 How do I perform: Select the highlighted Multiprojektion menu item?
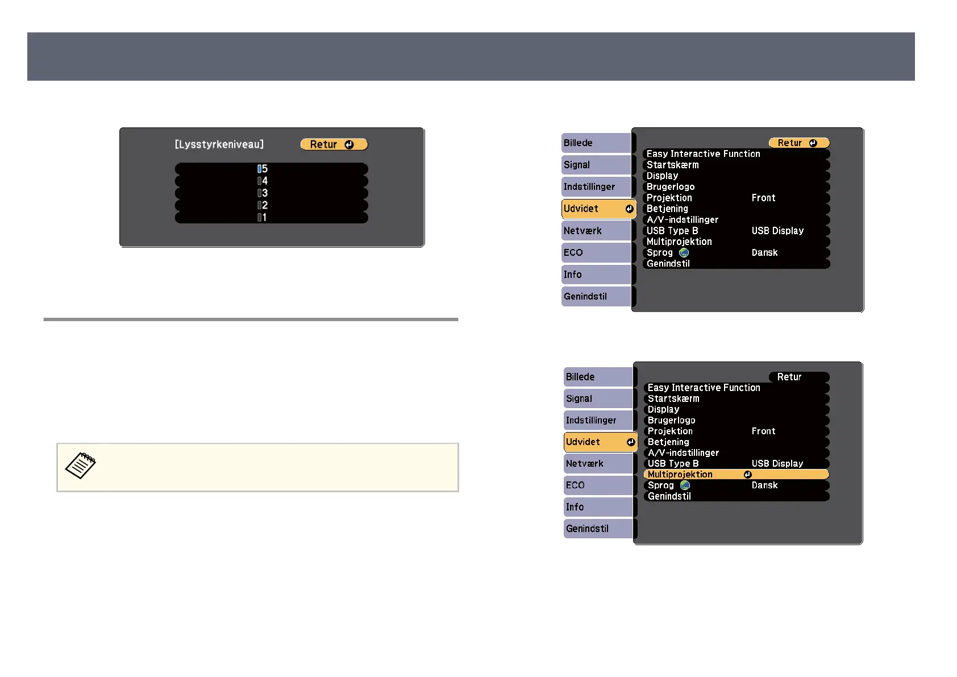[x=680, y=475]
